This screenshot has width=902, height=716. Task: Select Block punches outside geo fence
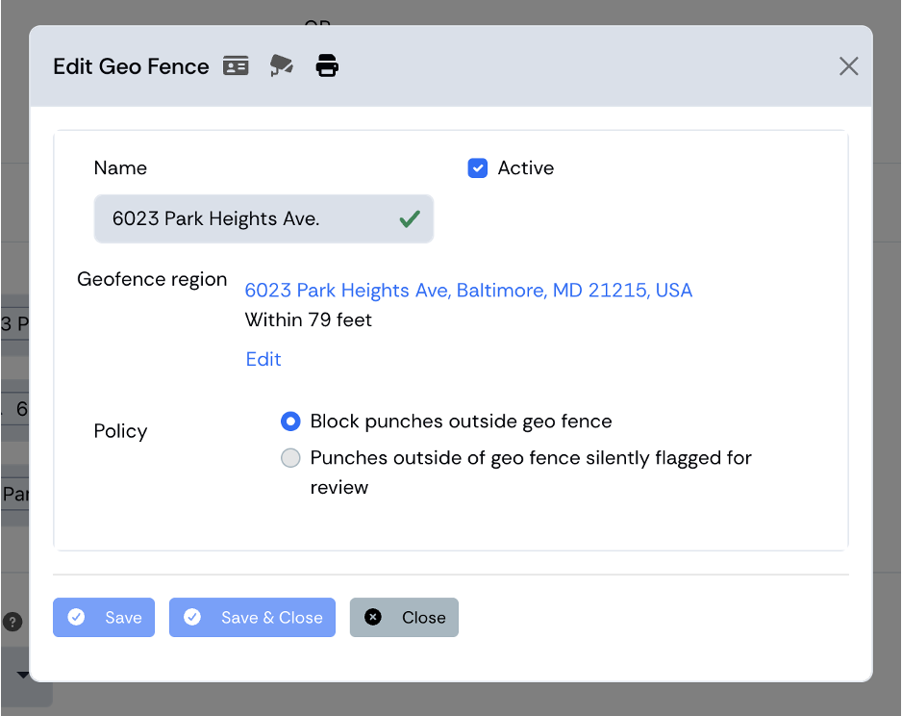coord(290,422)
